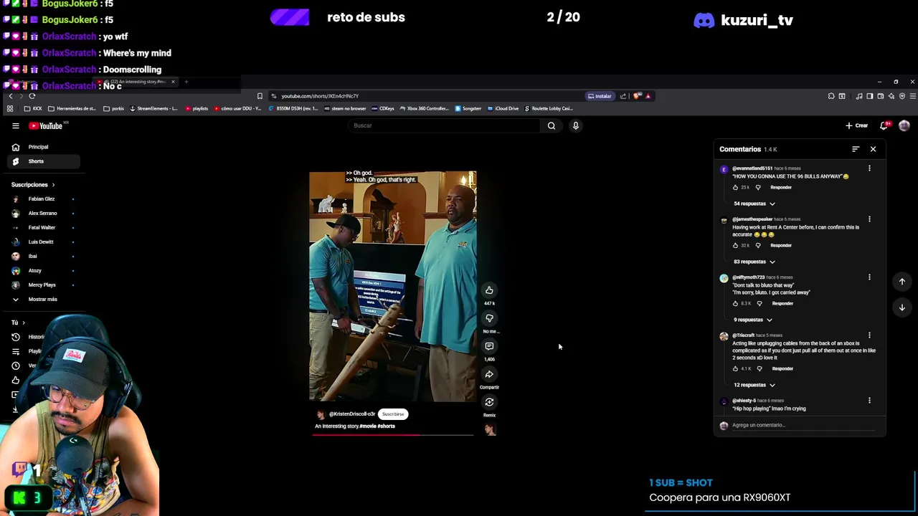918x516 pixels.
Task: Open the Crear button menu
Action: [x=856, y=125]
